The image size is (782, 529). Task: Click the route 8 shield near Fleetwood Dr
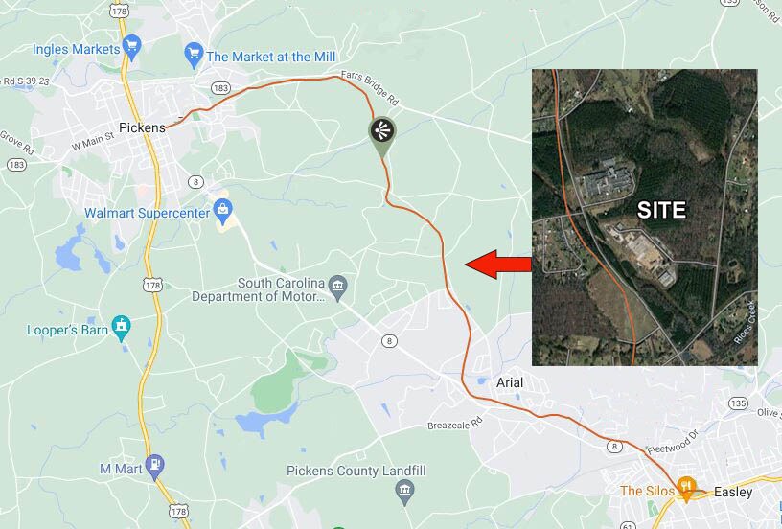point(614,447)
